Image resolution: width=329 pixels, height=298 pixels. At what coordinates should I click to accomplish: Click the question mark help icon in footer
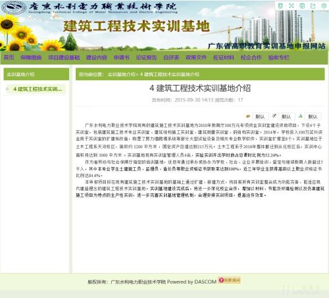(221, 280)
